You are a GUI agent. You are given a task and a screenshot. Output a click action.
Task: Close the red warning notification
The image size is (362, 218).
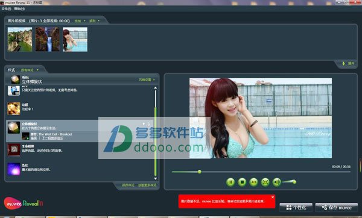pyautogui.click(x=273, y=198)
